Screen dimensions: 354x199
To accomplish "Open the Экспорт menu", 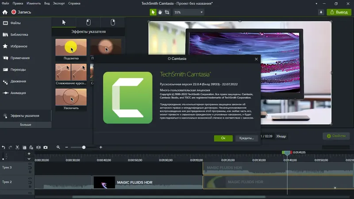I will click(x=59, y=4).
